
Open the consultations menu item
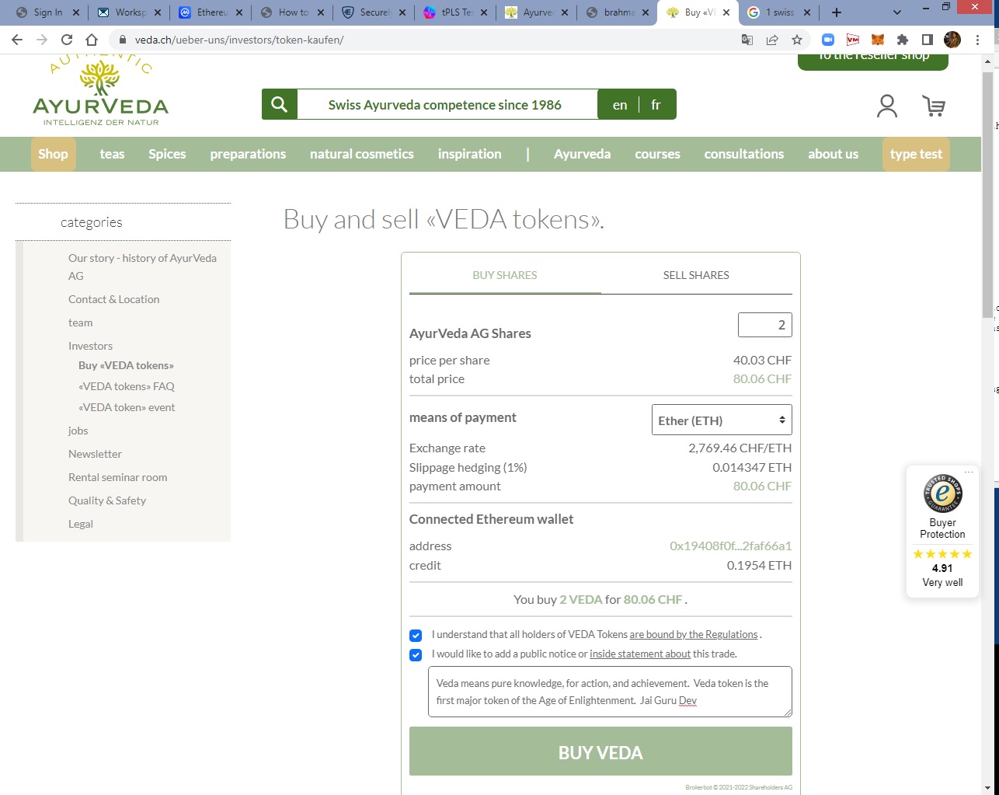click(744, 154)
